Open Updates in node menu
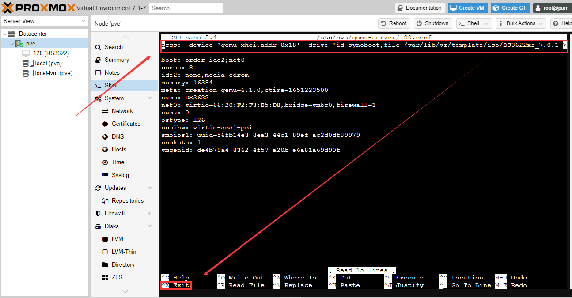The image size is (572, 298). [115, 188]
